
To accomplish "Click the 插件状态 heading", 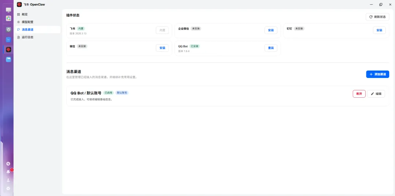I will click(73, 15).
